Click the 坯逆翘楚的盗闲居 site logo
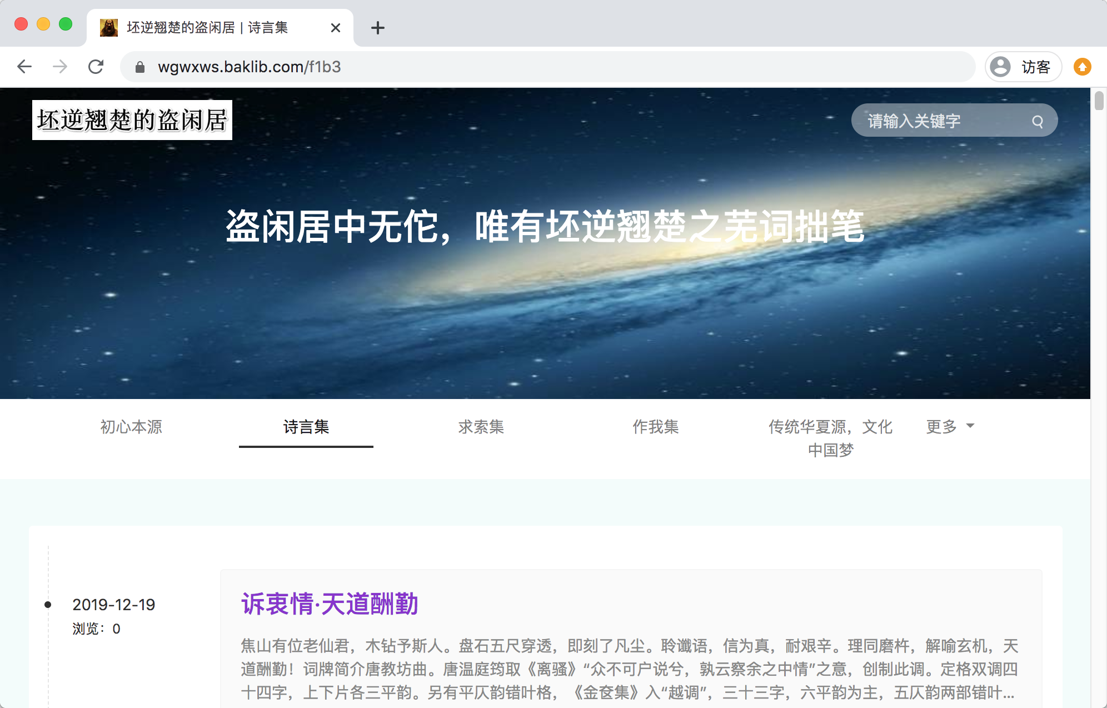 coord(132,120)
